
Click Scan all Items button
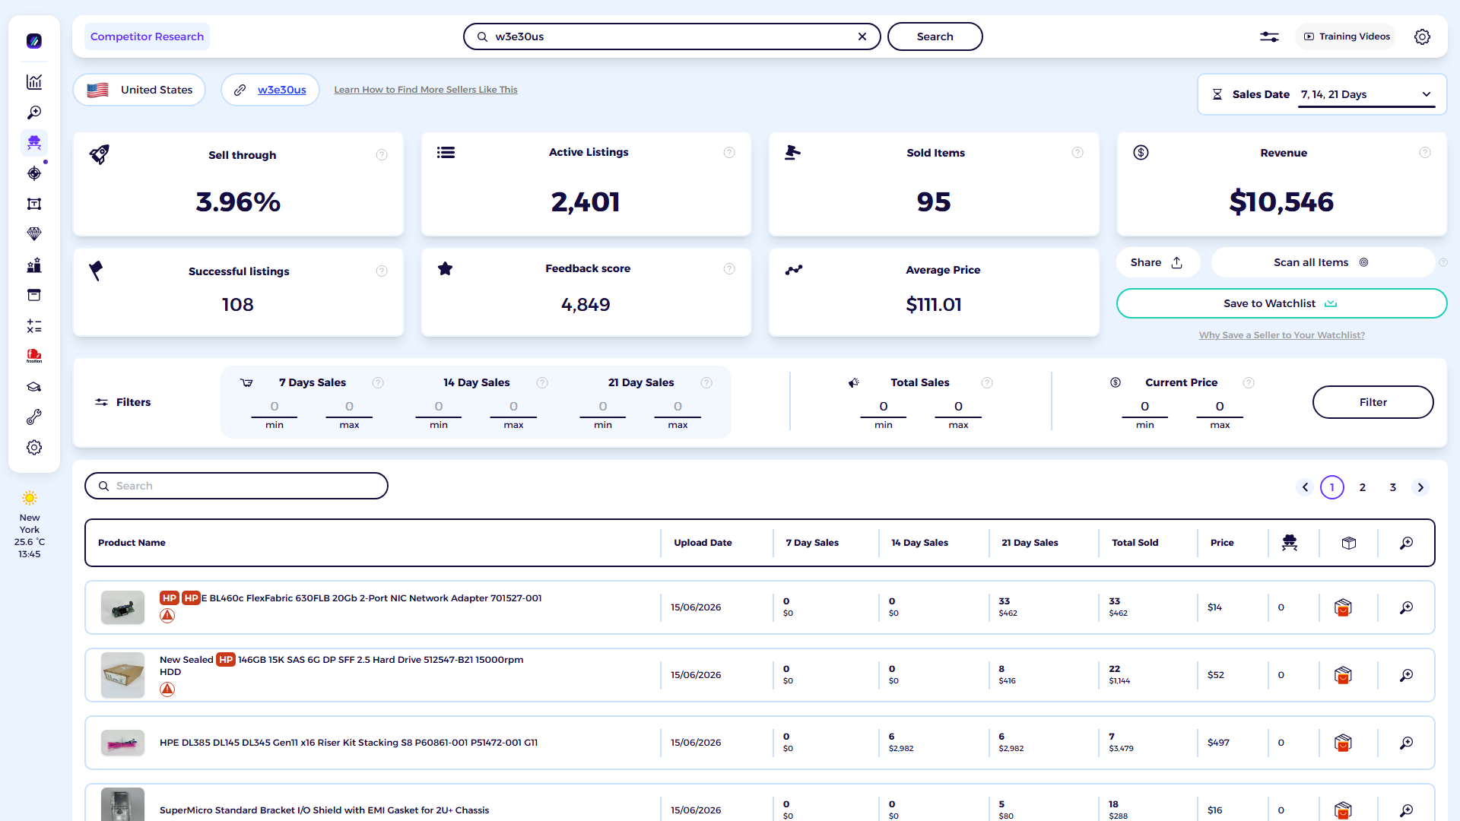pyautogui.click(x=1322, y=262)
